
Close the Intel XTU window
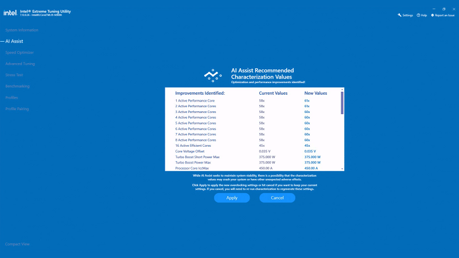454,9
